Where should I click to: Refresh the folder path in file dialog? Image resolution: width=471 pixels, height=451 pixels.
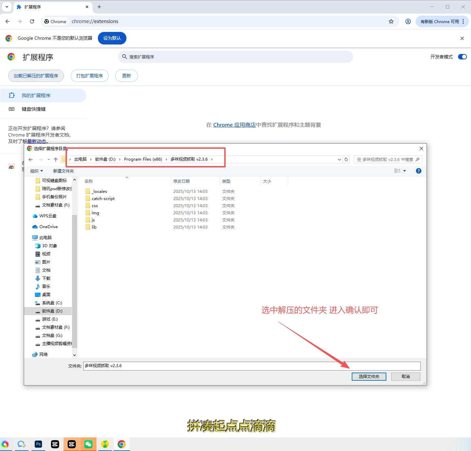(x=346, y=160)
